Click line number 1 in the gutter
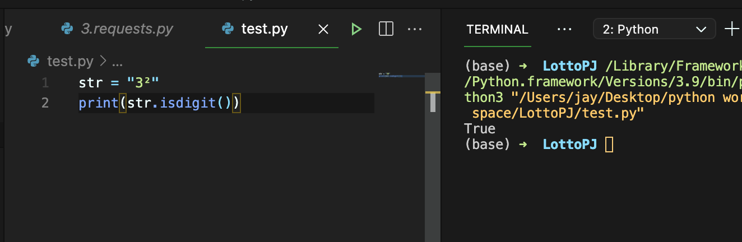Viewport: 742px width, 242px height. click(45, 83)
